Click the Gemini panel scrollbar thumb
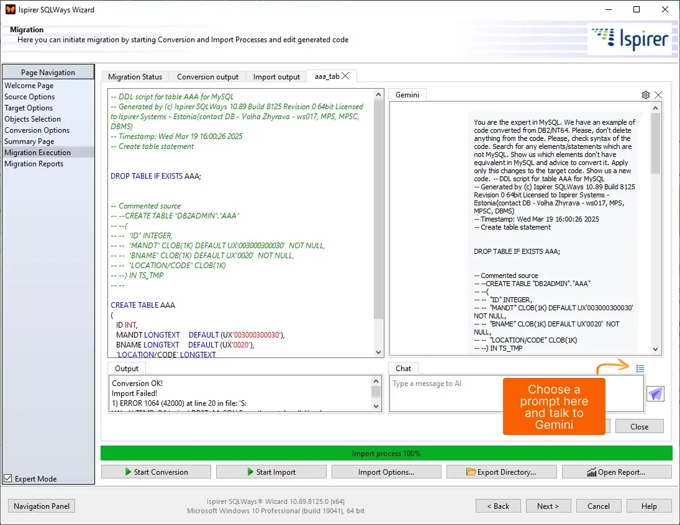 click(x=655, y=143)
